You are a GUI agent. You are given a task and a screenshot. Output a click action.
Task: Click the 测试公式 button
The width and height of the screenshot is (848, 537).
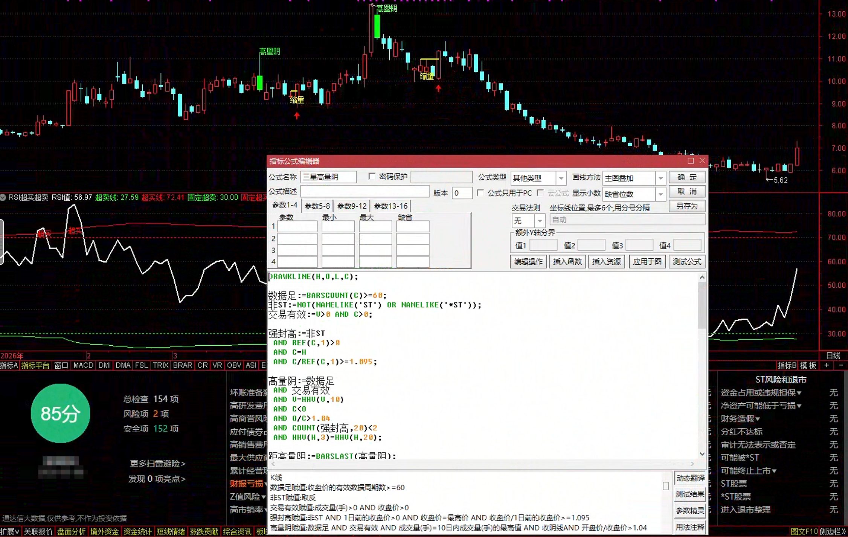(x=687, y=261)
